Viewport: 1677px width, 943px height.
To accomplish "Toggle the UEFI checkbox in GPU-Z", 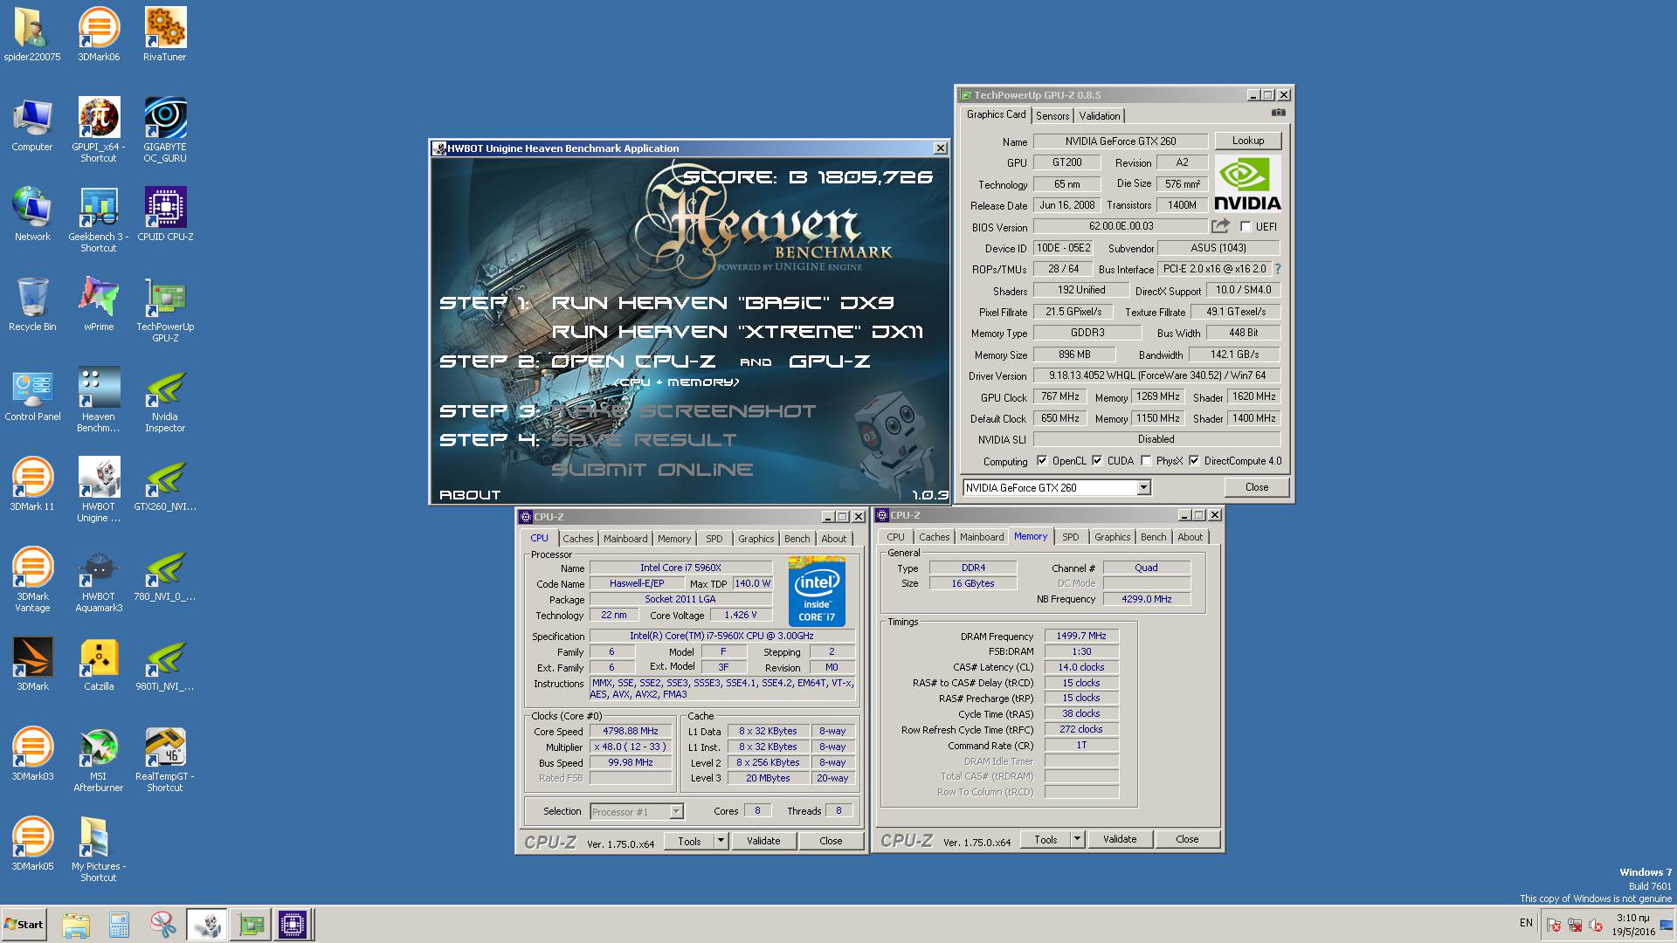I will pyautogui.click(x=1246, y=226).
